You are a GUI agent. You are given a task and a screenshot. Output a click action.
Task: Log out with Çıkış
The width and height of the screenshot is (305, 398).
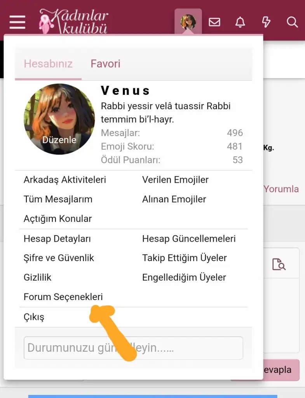tap(34, 317)
